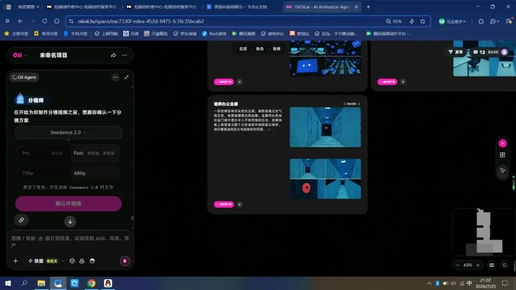Open Windows Start menu
Viewport: 516px width, 290px height.
pos(8,283)
